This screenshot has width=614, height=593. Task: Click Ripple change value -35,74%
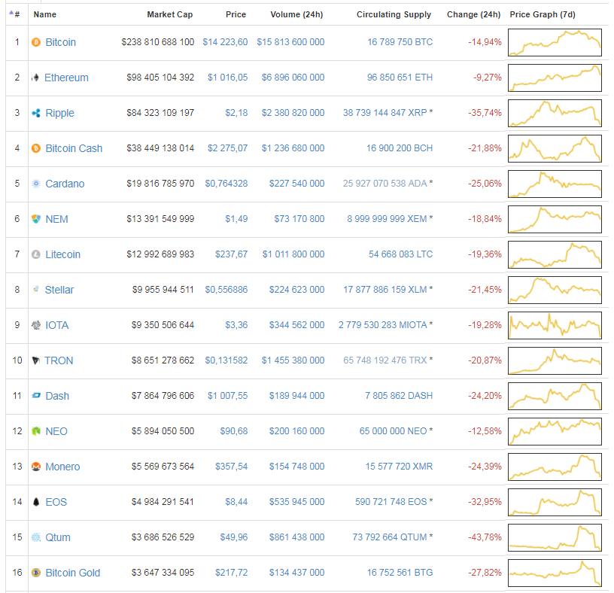485,113
